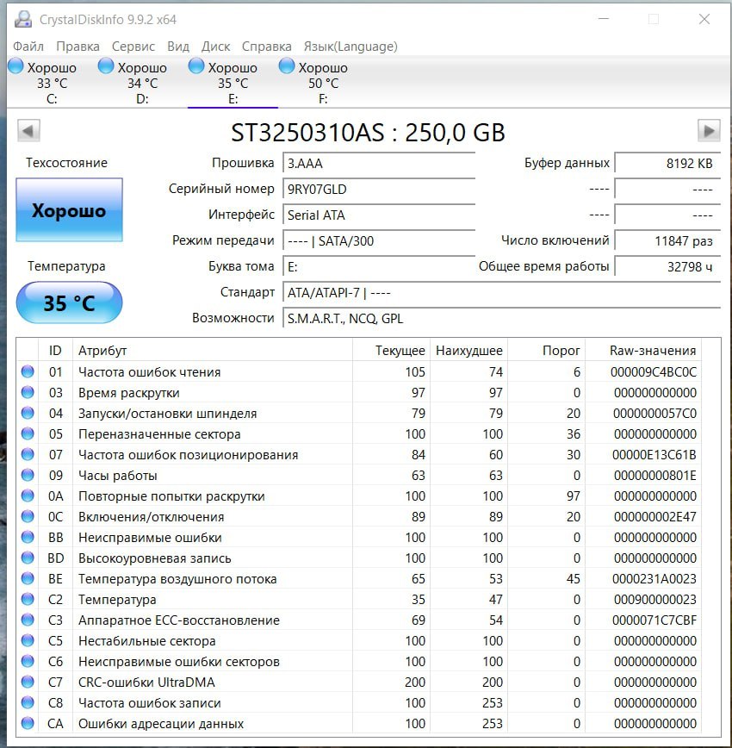Select drive C: status orb at 33 °C
The image size is (732, 748).
[x=16, y=65]
